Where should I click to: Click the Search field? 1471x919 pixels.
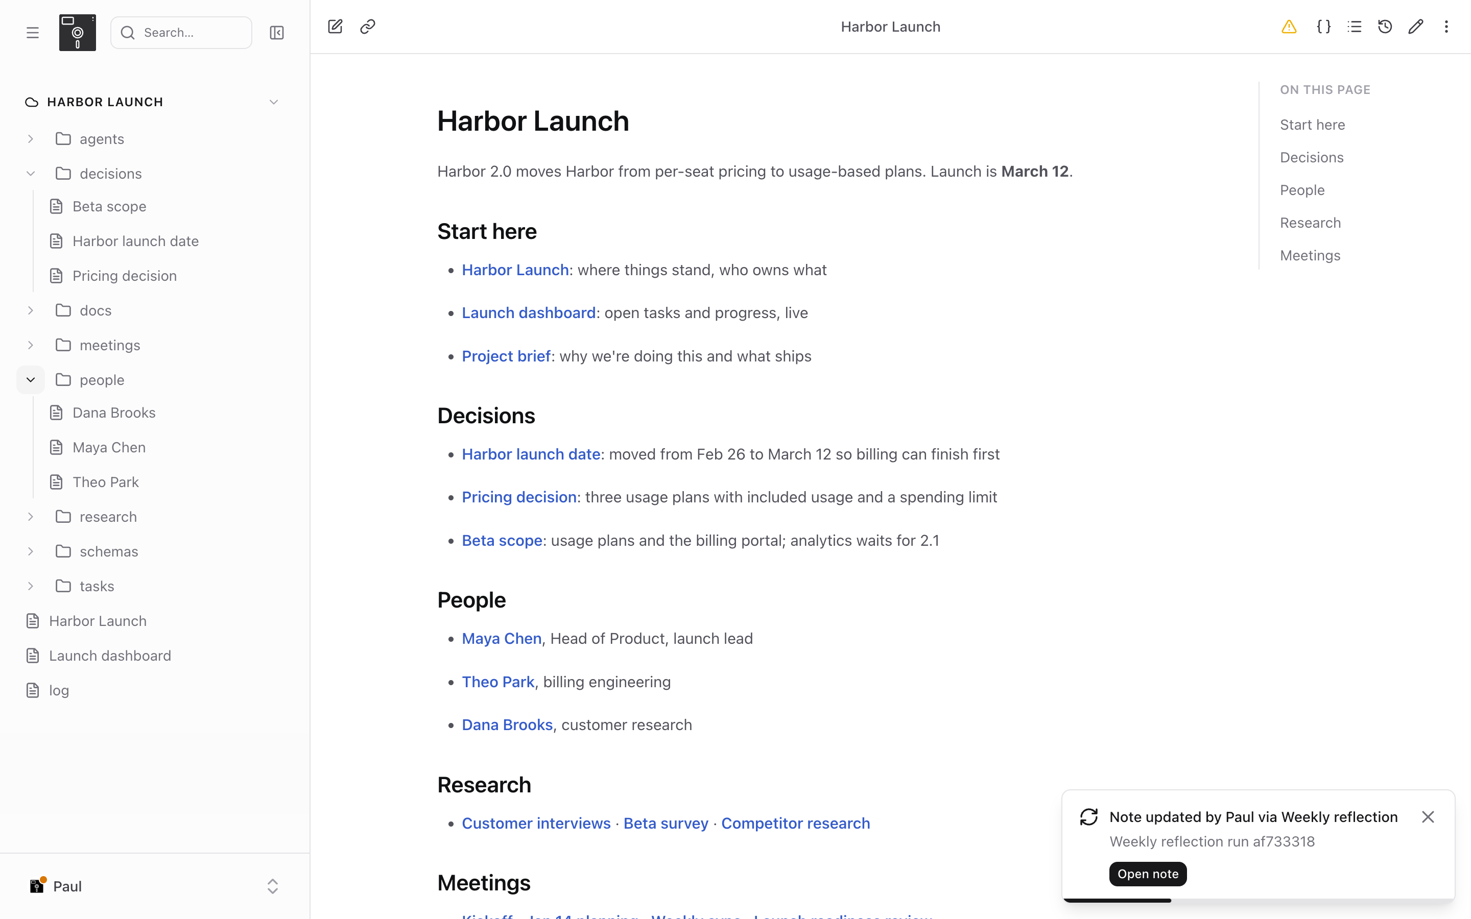click(181, 33)
